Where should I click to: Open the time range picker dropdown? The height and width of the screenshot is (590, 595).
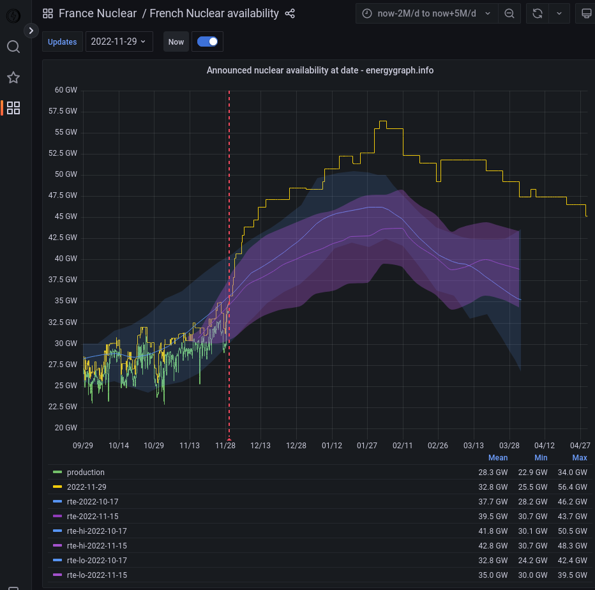coord(426,13)
